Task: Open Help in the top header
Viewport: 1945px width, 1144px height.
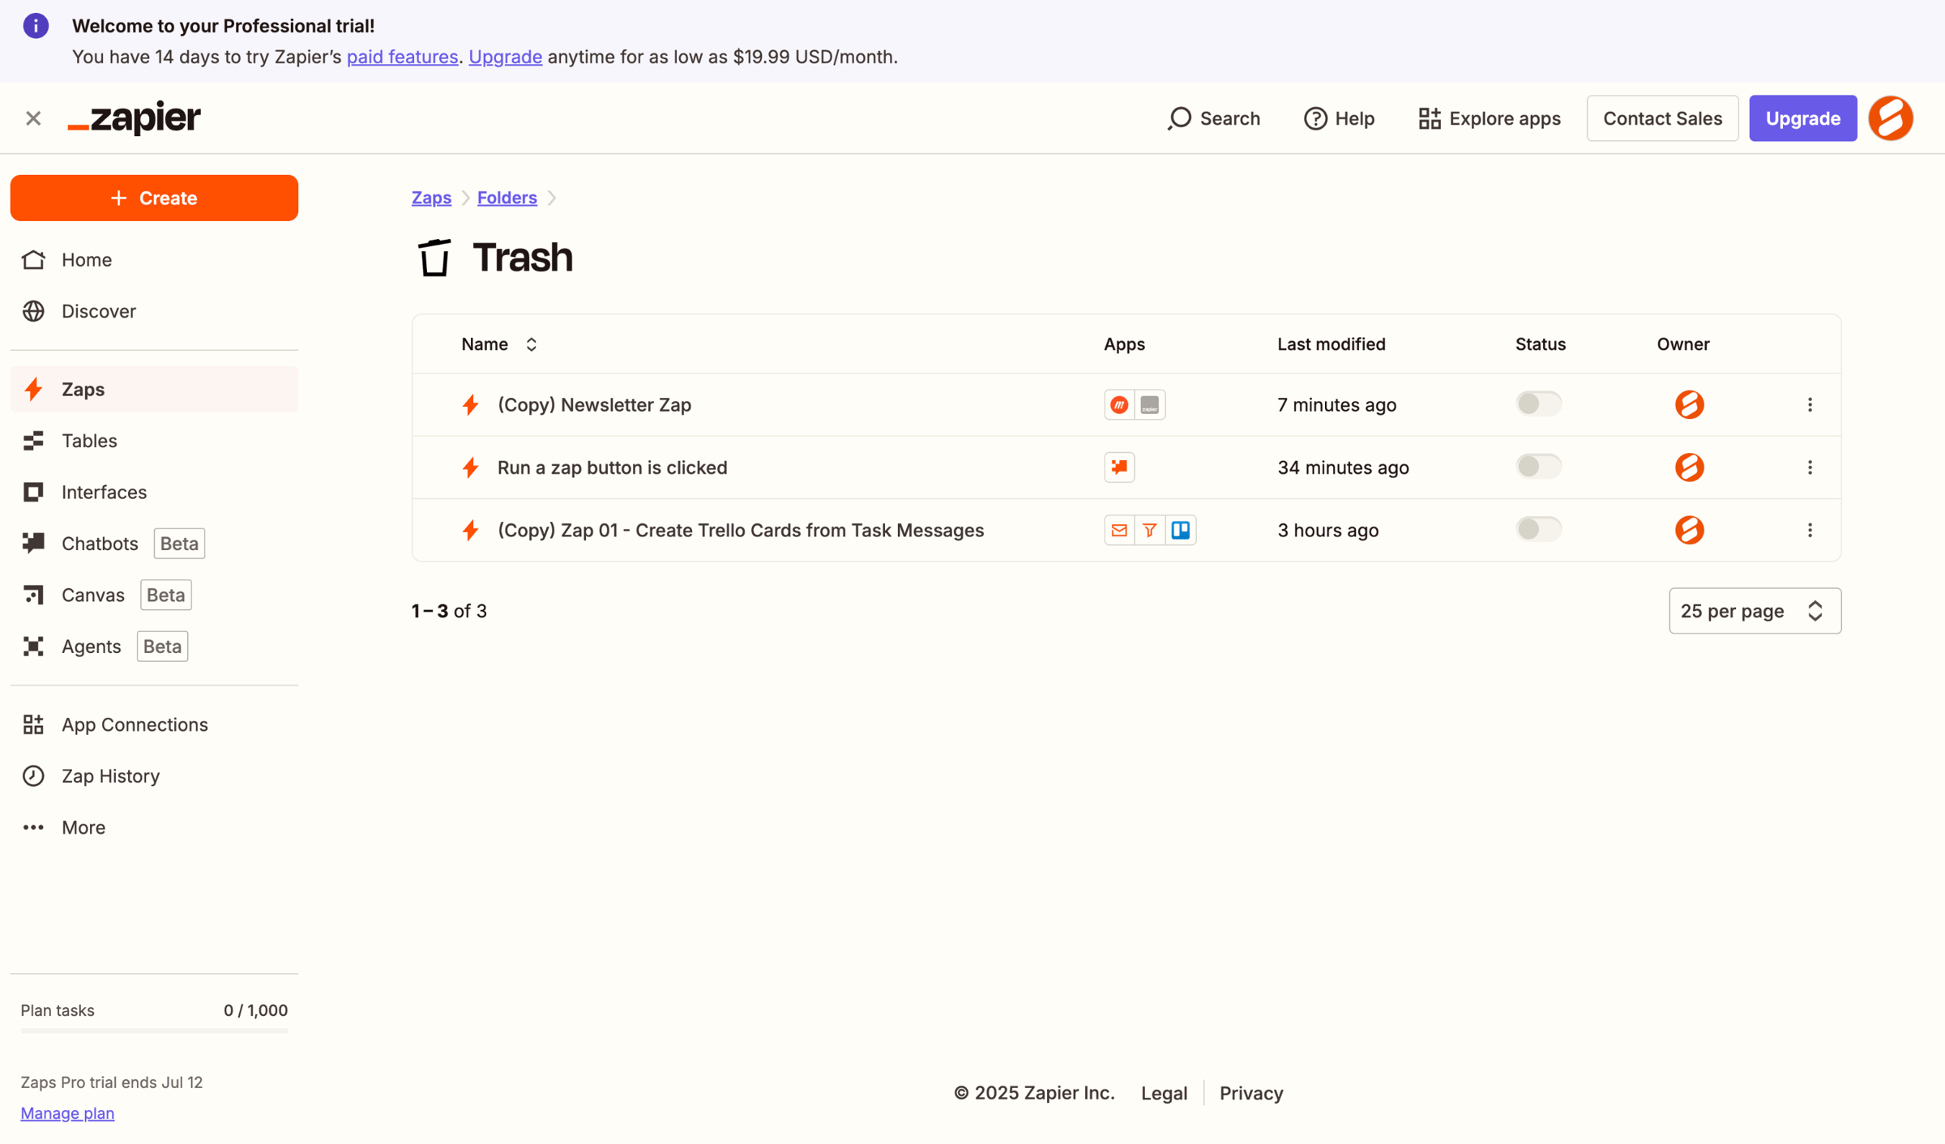Action: [1339, 118]
